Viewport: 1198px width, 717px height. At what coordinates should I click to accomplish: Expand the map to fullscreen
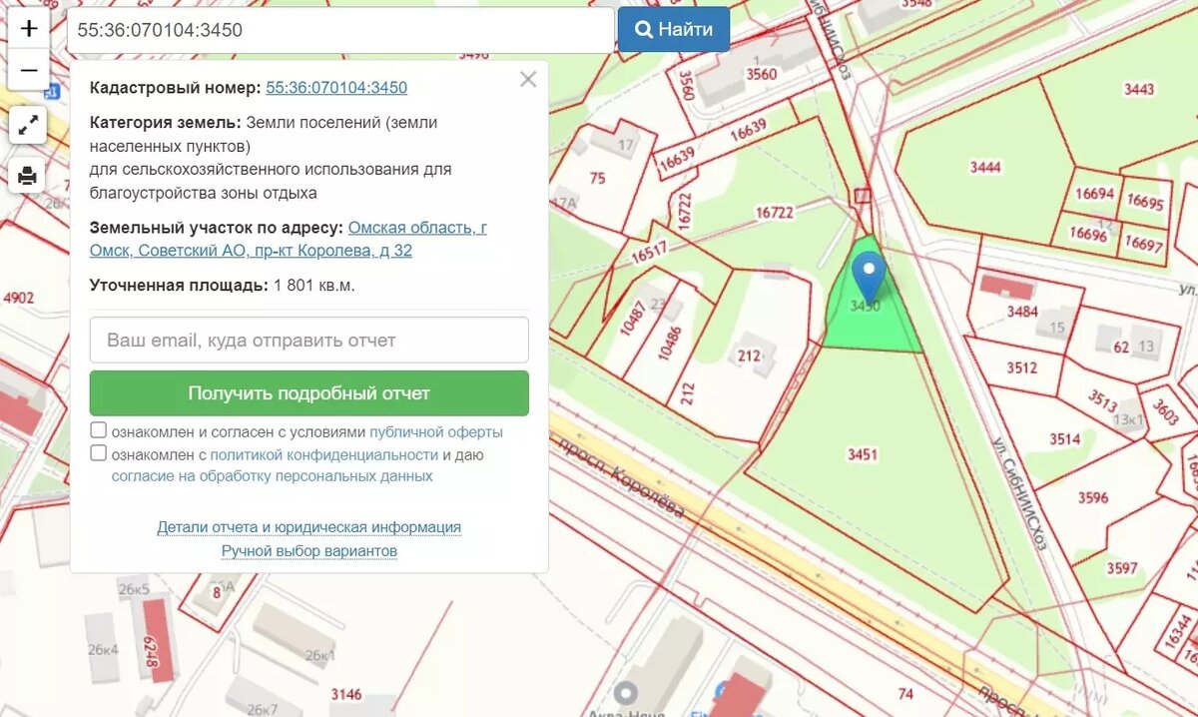coord(27,125)
